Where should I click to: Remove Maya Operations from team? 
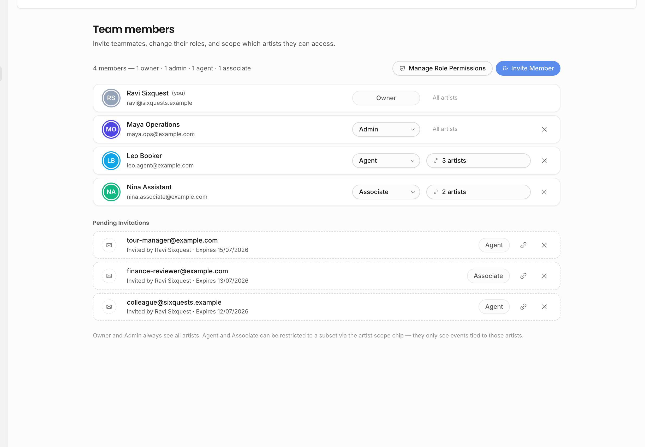pyautogui.click(x=544, y=129)
